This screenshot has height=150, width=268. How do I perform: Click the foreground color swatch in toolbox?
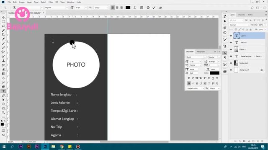click(x=3, y=124)
